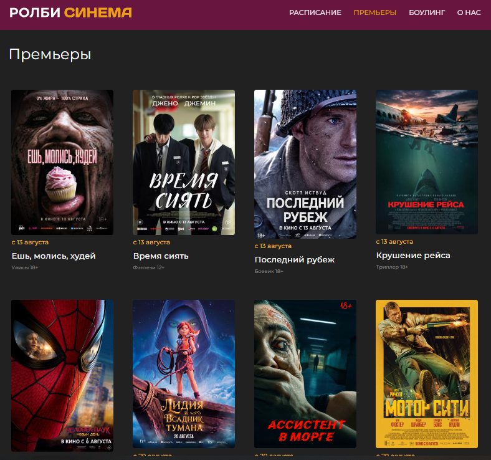Viewport: 491px width, 460px height.
Task: Click the date under Крушение рейса poster
Action: pos(394,242)
